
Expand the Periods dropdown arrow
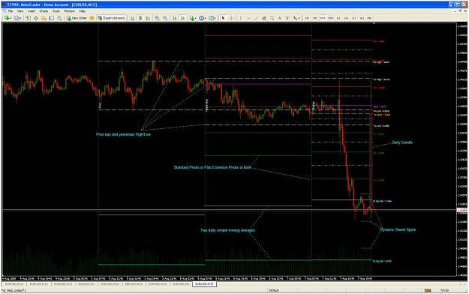205,18
